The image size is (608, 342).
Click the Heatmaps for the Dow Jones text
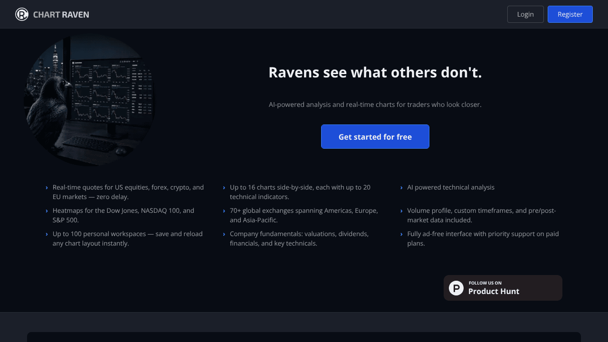click(123, 215)
